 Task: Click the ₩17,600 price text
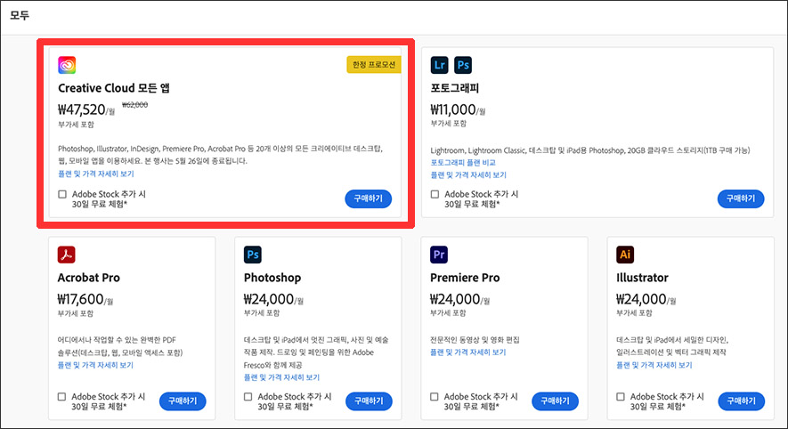pyautogui.click(x=85, y=299)
